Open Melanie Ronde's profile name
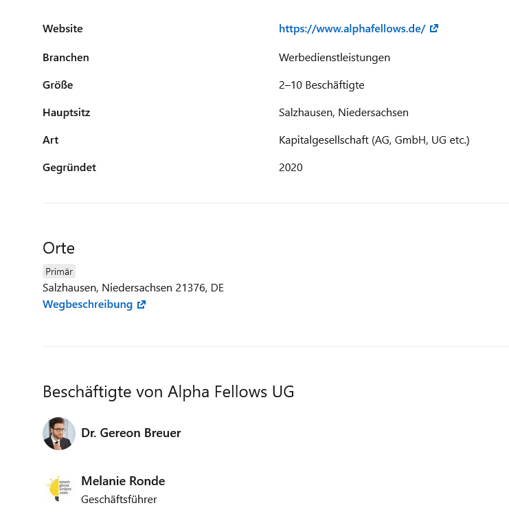Viewport: 509px width, 523px height. (123, 481)
